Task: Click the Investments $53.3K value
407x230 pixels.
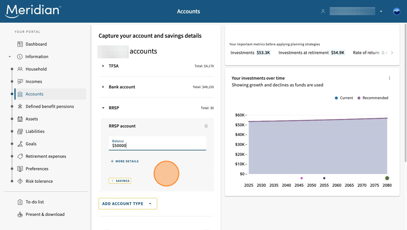Action: tap(263, 53)
